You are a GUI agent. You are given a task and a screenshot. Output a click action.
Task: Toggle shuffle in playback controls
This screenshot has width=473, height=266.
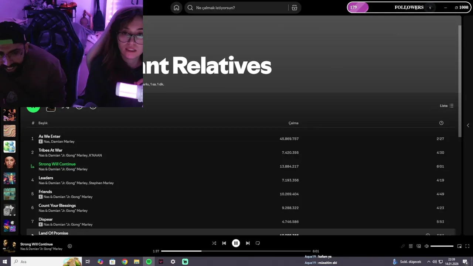[x=214, y=243]
